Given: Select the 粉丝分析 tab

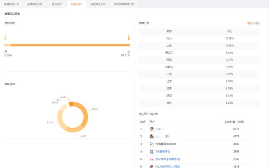Looking at the screenshot, I should pyautogui.click(x=76, y=4).
